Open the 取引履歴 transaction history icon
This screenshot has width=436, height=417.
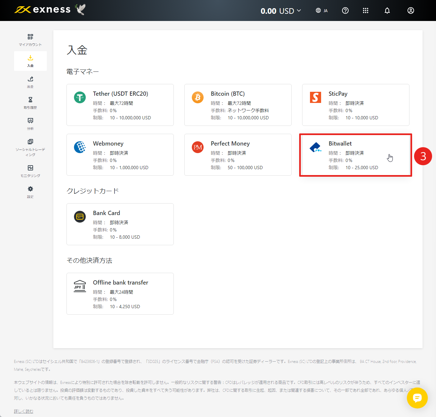click(x=30, y=103)
